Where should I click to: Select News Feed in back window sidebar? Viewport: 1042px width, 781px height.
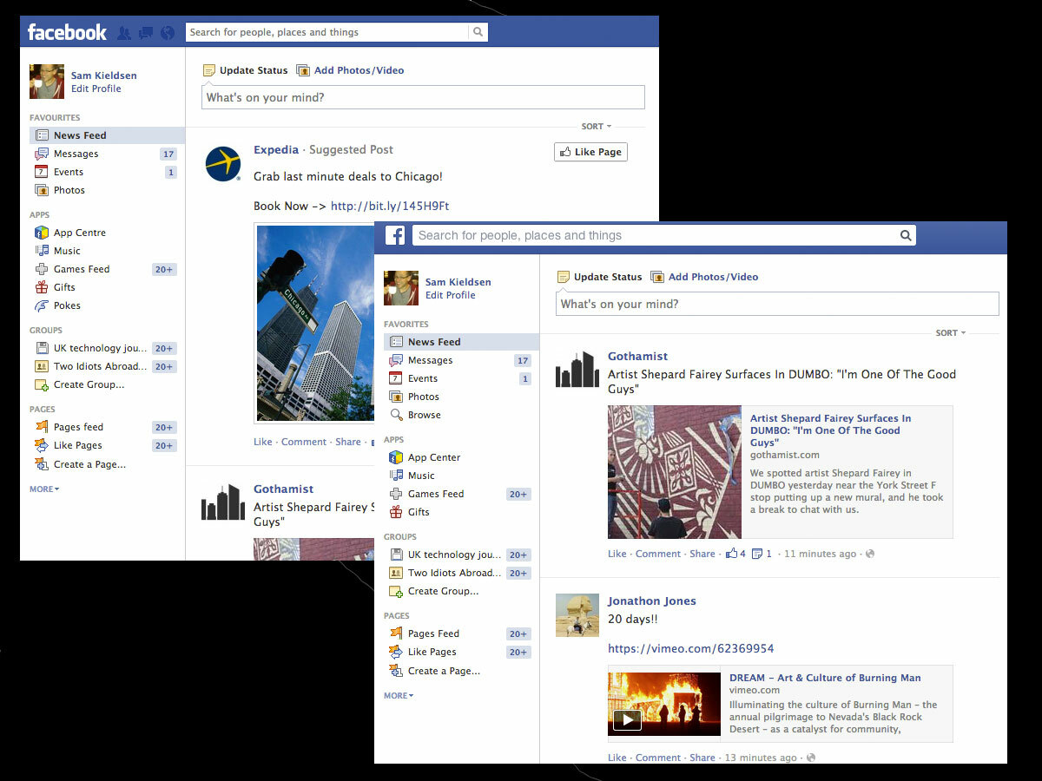(107, 135)
